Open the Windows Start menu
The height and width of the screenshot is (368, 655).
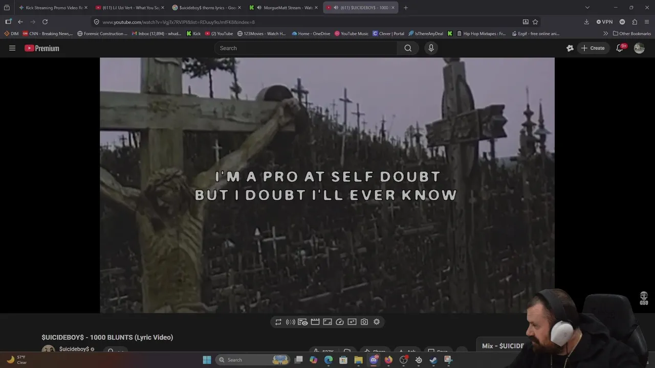pos(207,360)
